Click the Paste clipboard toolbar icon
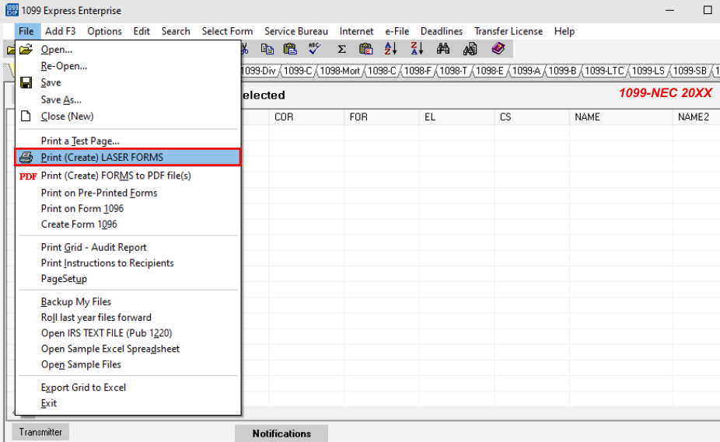The image size is (720, 442). [290, 49]
